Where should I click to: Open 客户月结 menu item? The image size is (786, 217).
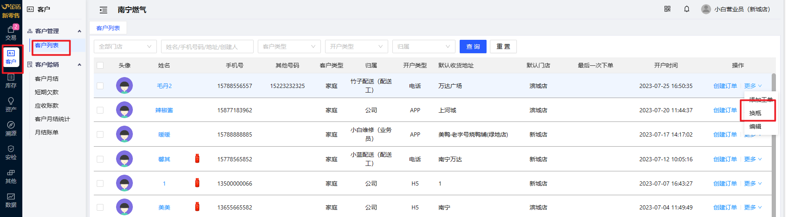point(47,79)
